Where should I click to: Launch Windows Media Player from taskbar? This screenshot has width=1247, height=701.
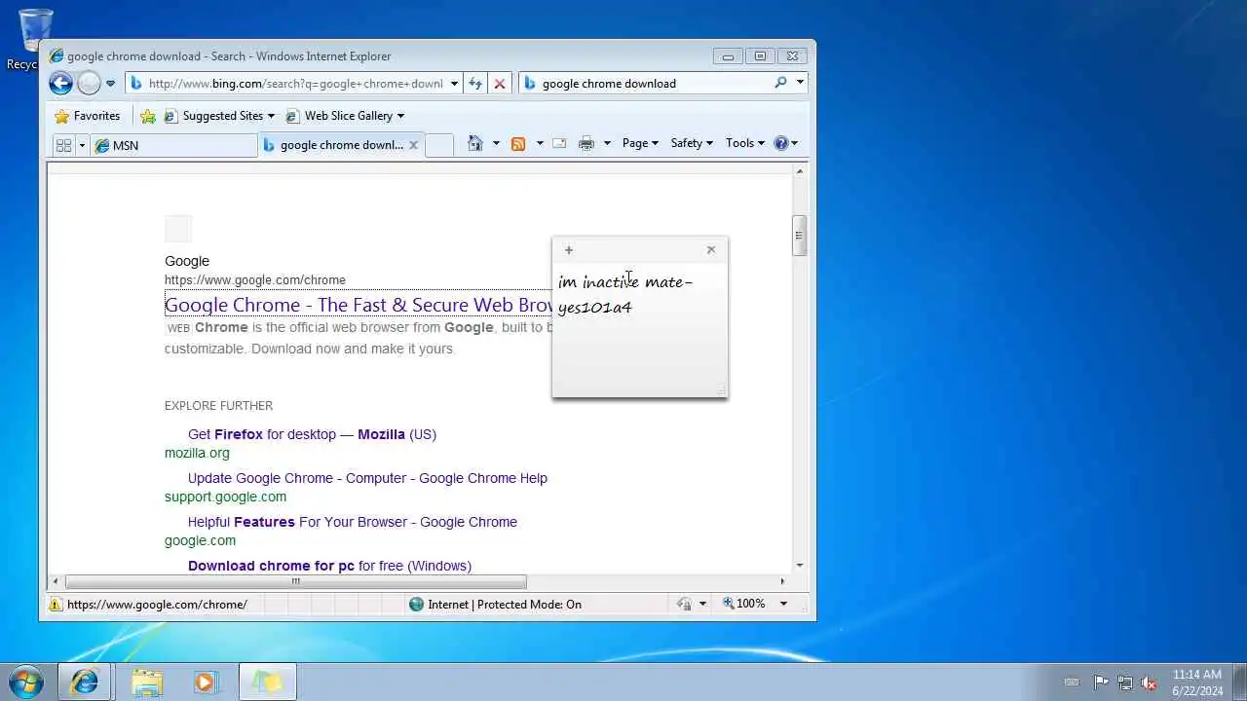207,682
